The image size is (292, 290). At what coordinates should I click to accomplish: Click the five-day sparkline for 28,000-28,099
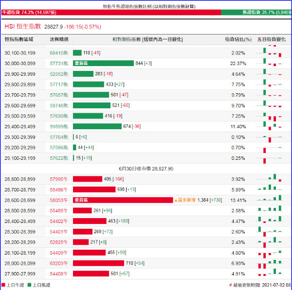pyautogui.click(x=269, y=264)
